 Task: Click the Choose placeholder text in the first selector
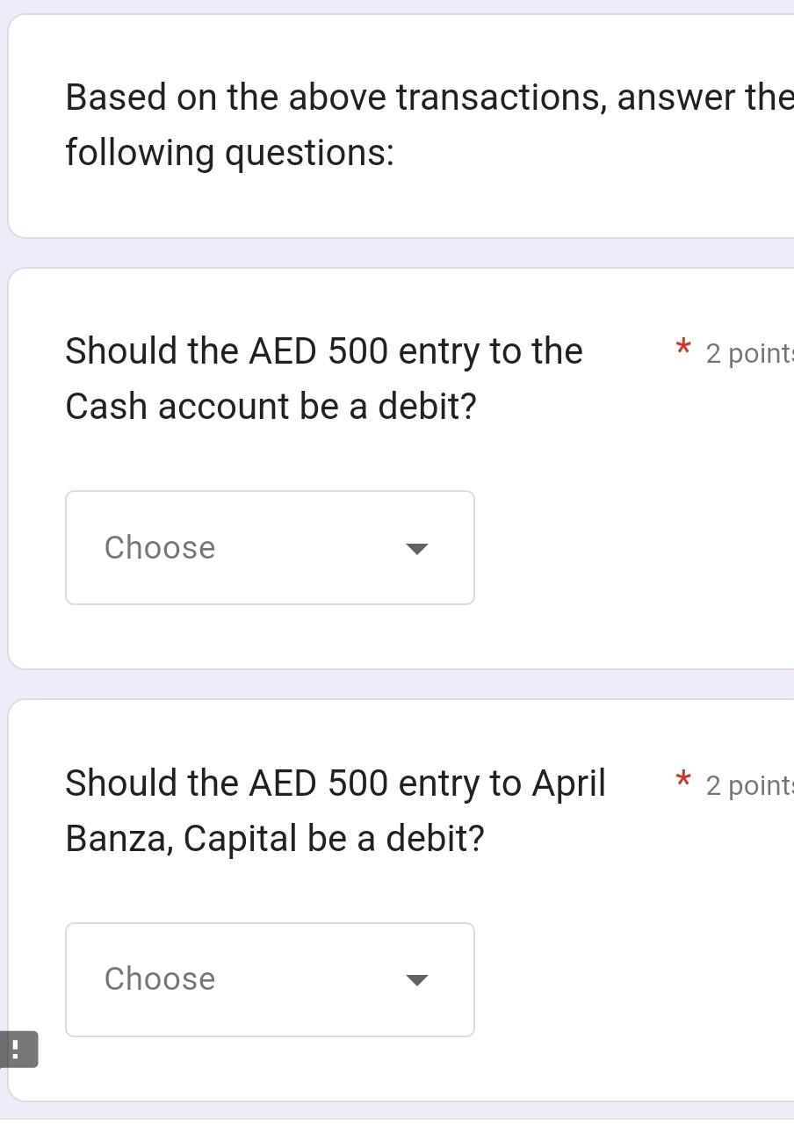[159, 547]
